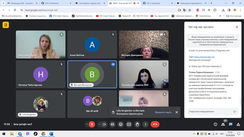
Task: Select Вікторія Дмитренко video tile
Action: pos(144,44)
